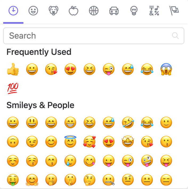Select the smiling face with halo emoji

70,141
